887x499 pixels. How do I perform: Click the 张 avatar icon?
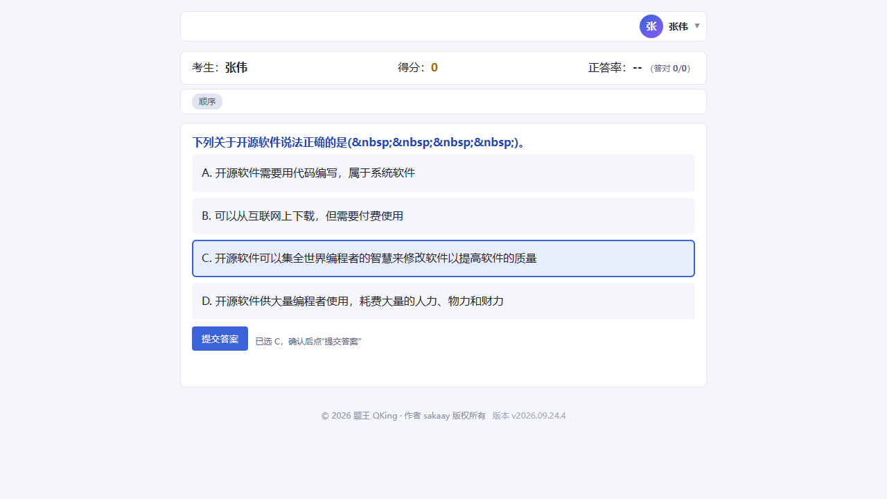click(x=651, y=26)
